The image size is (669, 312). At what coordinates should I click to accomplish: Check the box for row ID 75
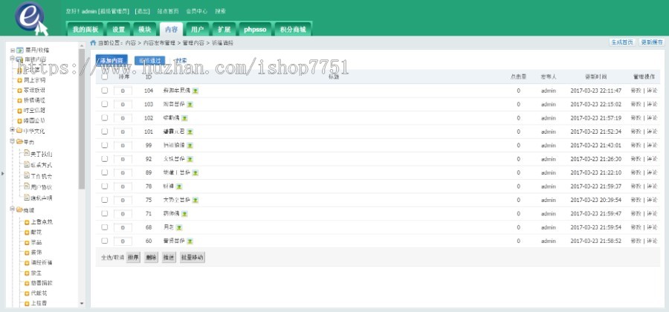pyautogui.click(x=105, y=200)
